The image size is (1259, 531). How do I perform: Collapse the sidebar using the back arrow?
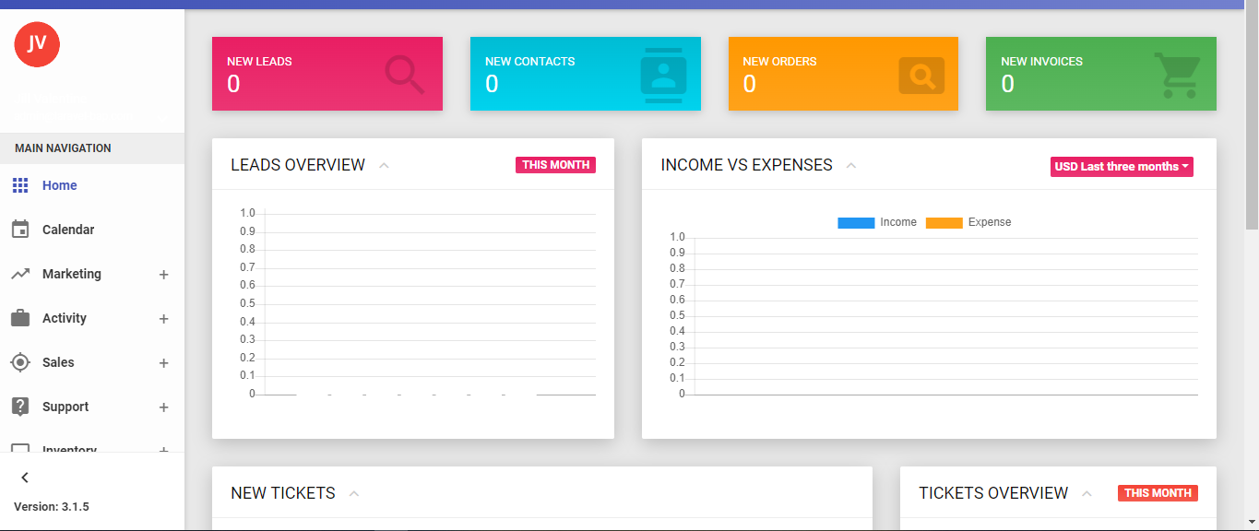[x=24, y=477]
